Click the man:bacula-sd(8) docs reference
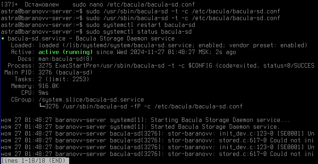This screenshot has width=318, height=164. pos(65,59)
